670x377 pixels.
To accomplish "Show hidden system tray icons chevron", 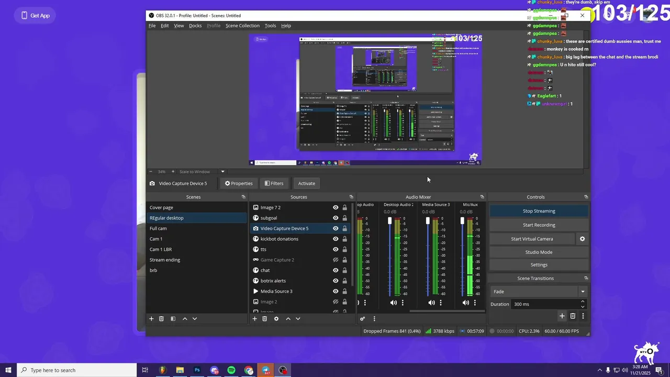I will pos(599,370).
